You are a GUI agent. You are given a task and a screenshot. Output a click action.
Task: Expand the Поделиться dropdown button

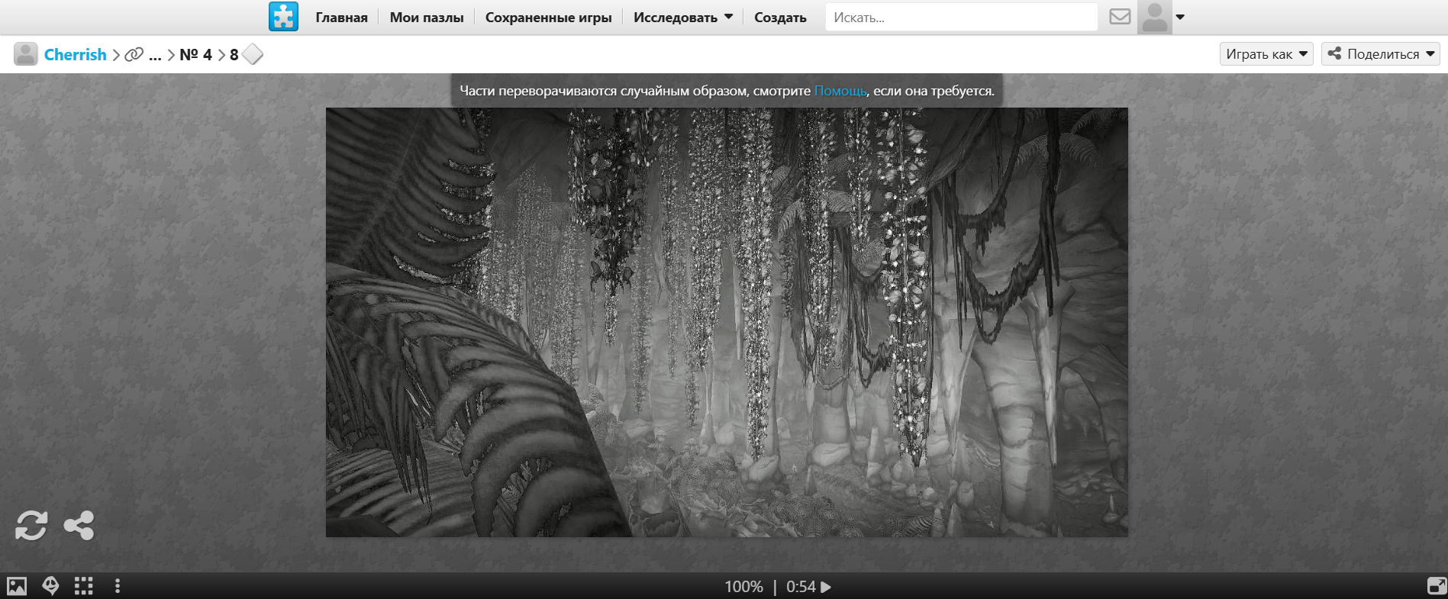pos(1380,54)
